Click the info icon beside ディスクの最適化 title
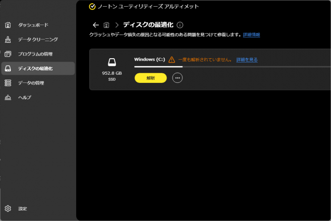Viewport: 331px width, 221px height. coord(180,25)
